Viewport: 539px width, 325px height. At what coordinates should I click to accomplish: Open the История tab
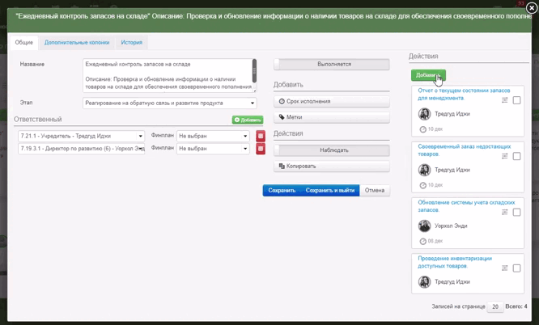point(132,42)
